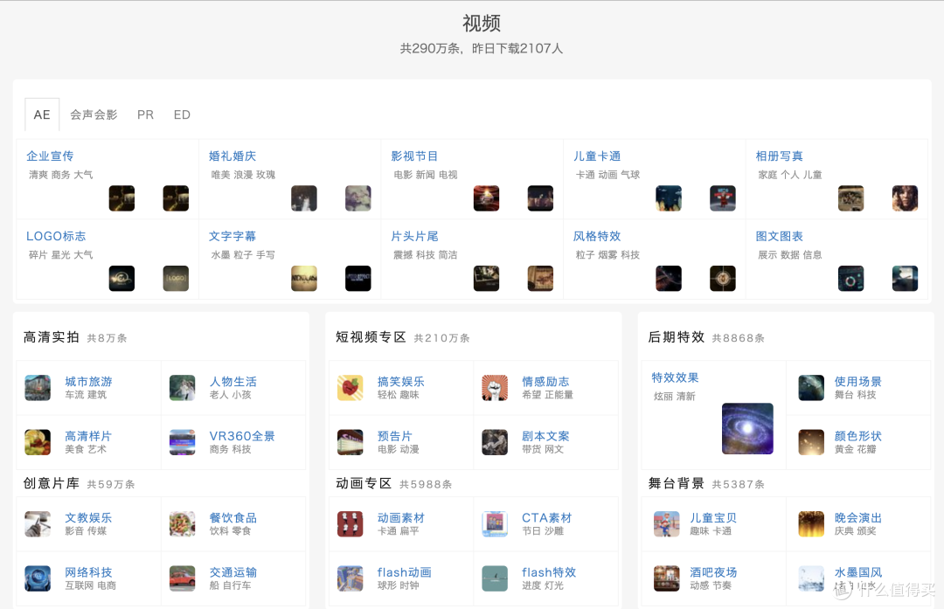Screen dimensions: 944x609
Task: Click the 后期特效 section heading
Action: (x=676, y=337)
